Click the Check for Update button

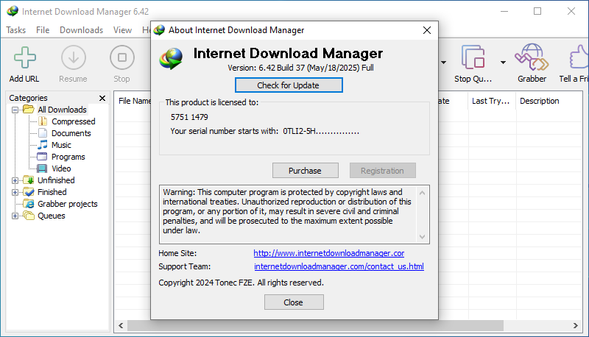point(289,85)
